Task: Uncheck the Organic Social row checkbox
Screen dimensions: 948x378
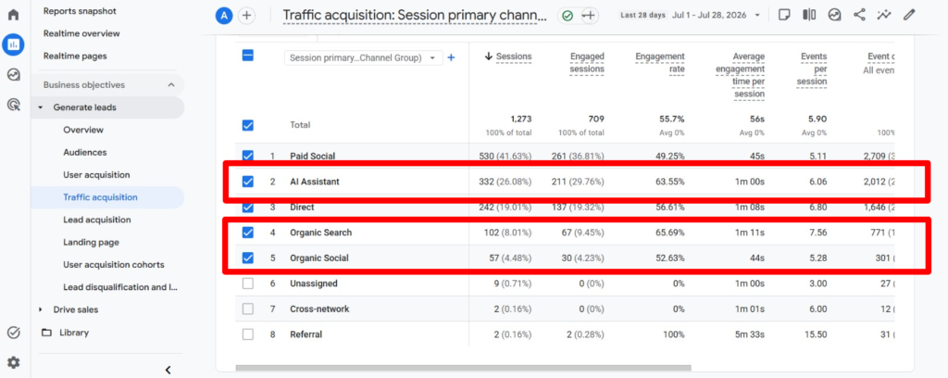Action: [x=248, y=258]
